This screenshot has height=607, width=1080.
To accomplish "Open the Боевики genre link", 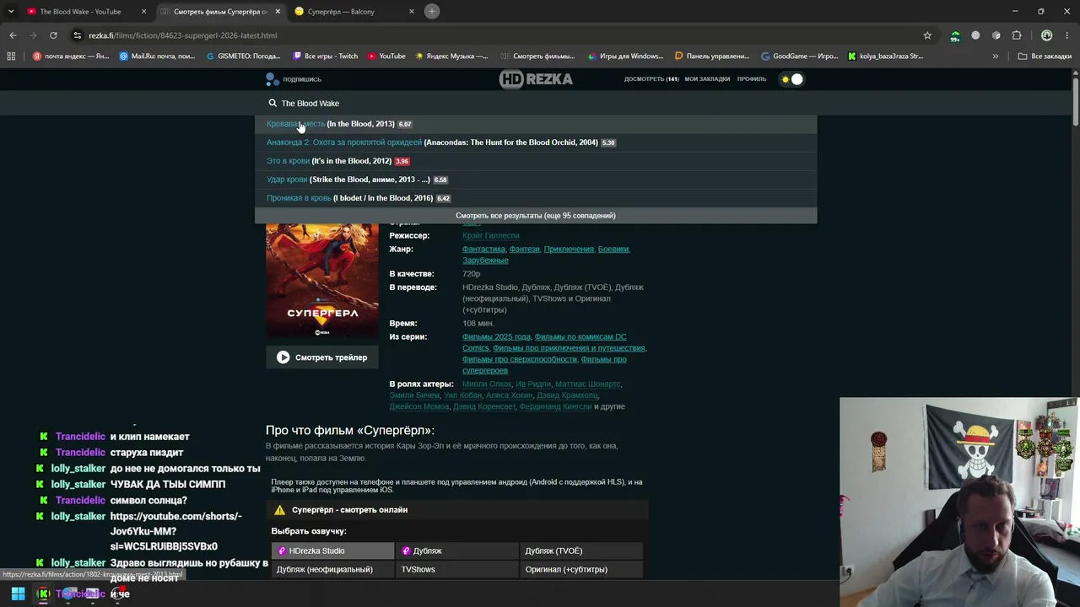I will click(613, 250).
